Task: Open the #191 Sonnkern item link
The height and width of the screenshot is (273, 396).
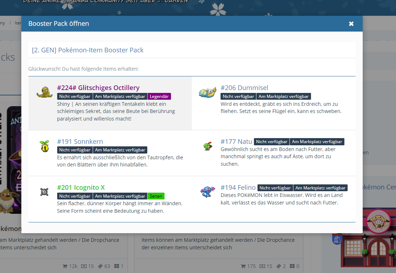Action: (80, 142)
